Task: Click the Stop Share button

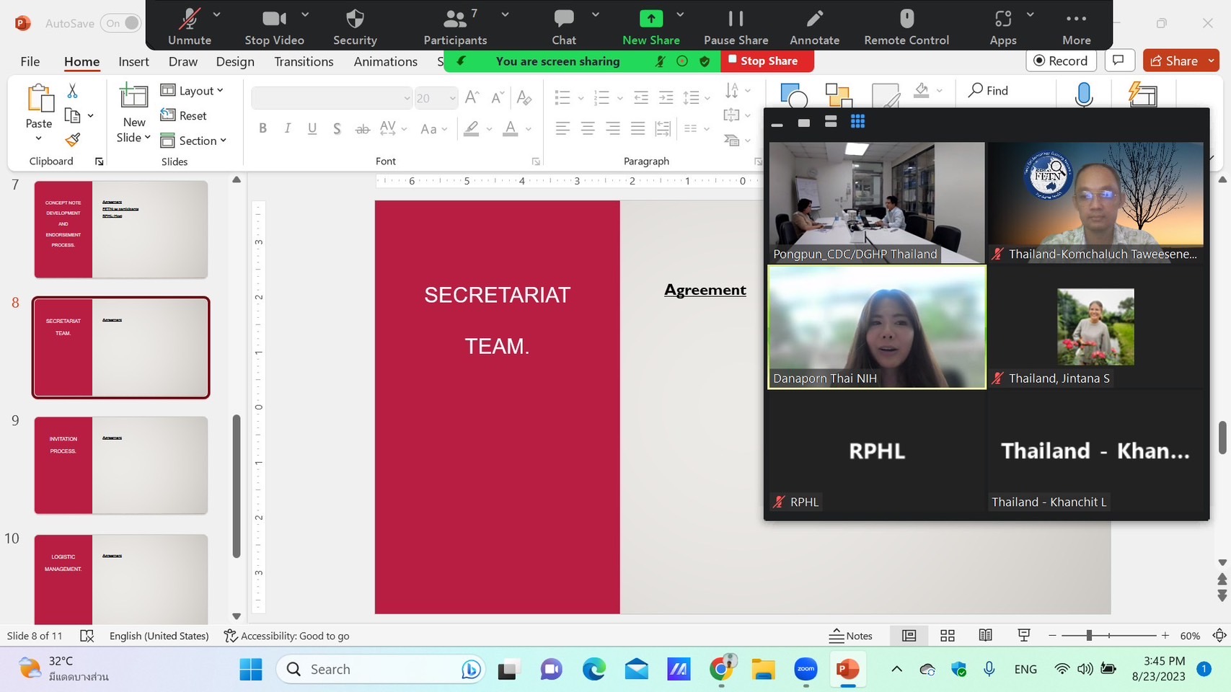Action: click(x=767, y=61)
